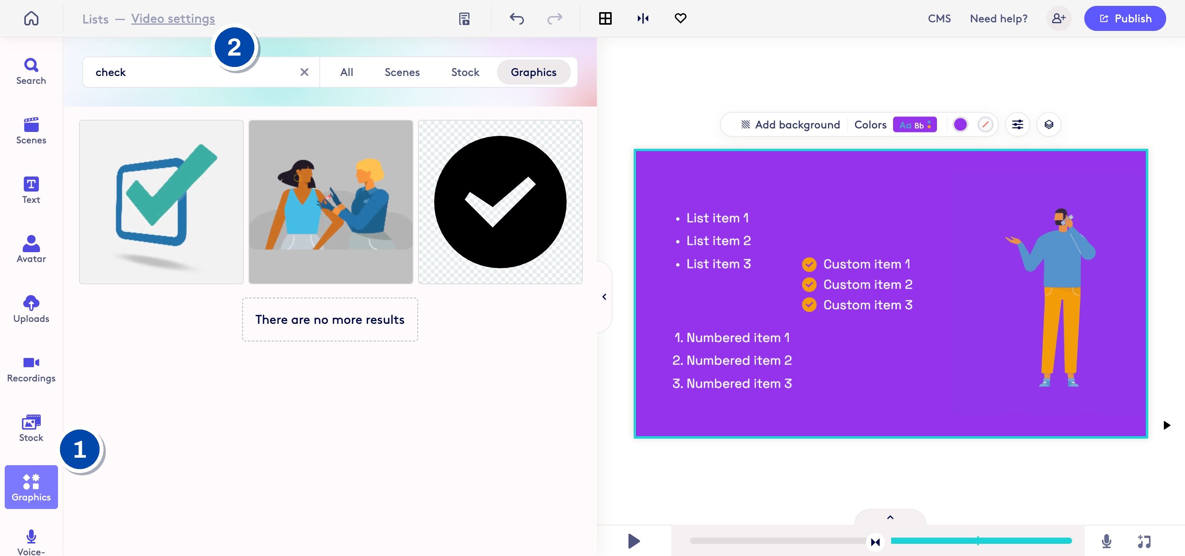Select the 'List item 2' text on canvas
The height and width of the screenshot is (556, 1185).
tap(718, 241)
